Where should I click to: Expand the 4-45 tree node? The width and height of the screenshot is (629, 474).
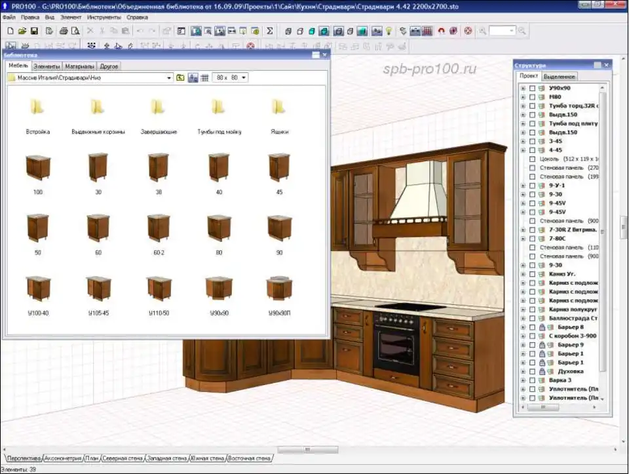tap(523, 150)
